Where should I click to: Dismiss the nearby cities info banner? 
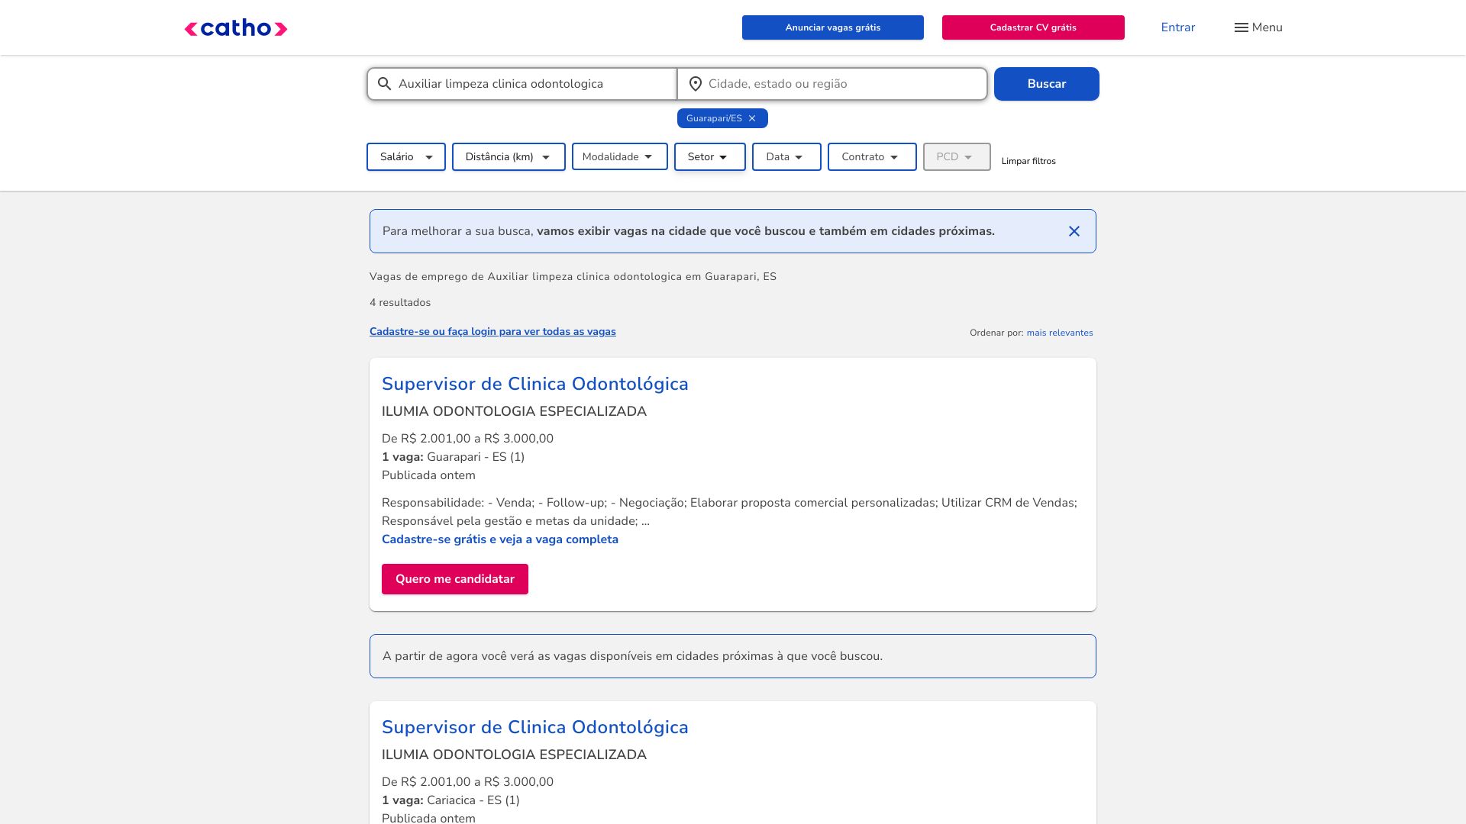point(1074,231)
